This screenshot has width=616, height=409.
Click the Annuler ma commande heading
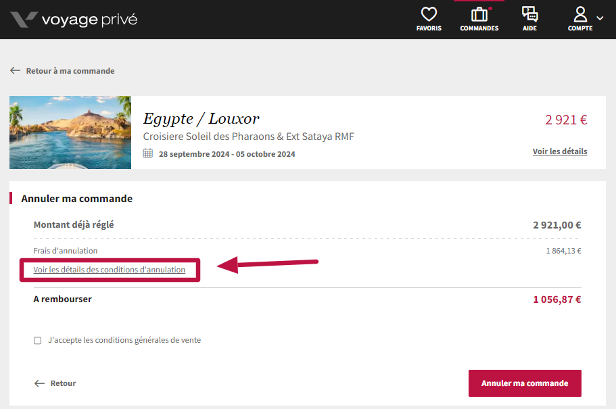[77, 199]
